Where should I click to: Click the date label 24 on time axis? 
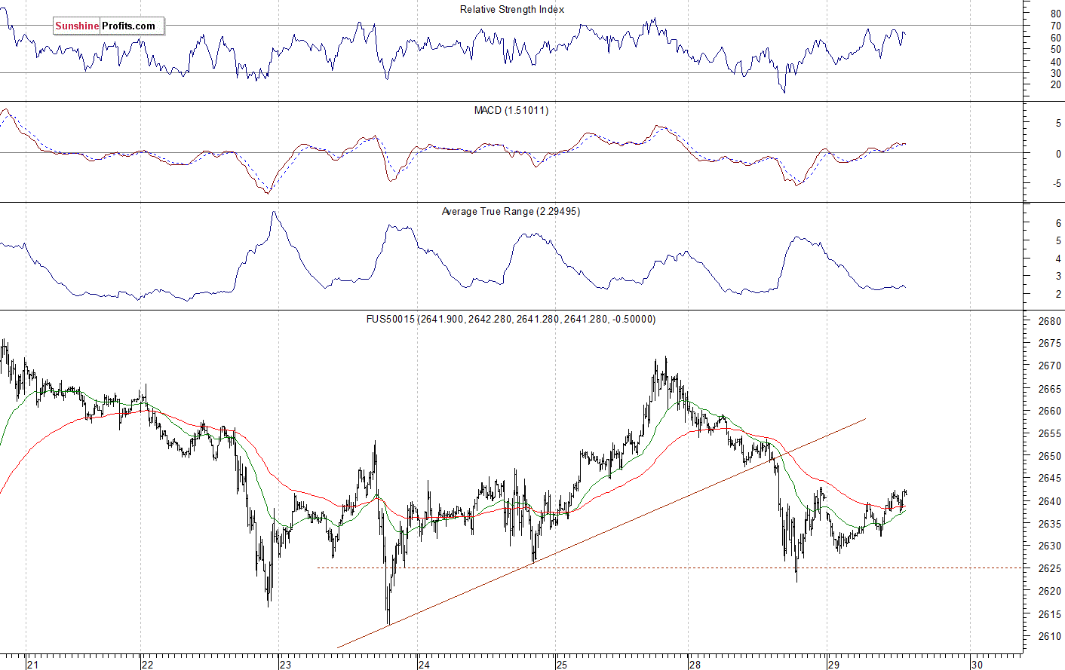[424, 664]
